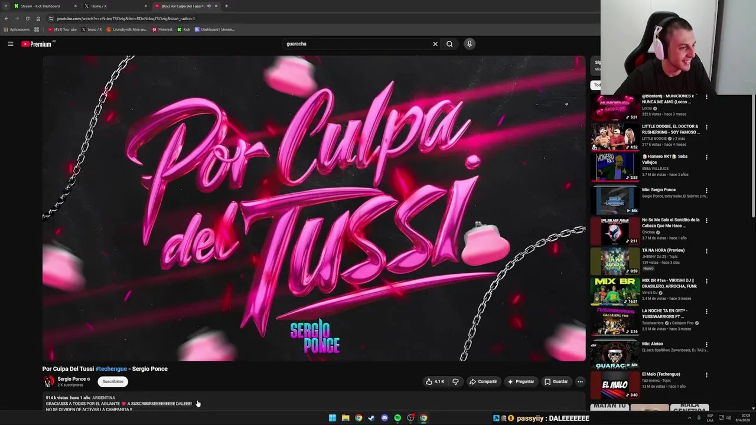
Task: Open Spotify from the taskbar
Action: pos(397,418)
